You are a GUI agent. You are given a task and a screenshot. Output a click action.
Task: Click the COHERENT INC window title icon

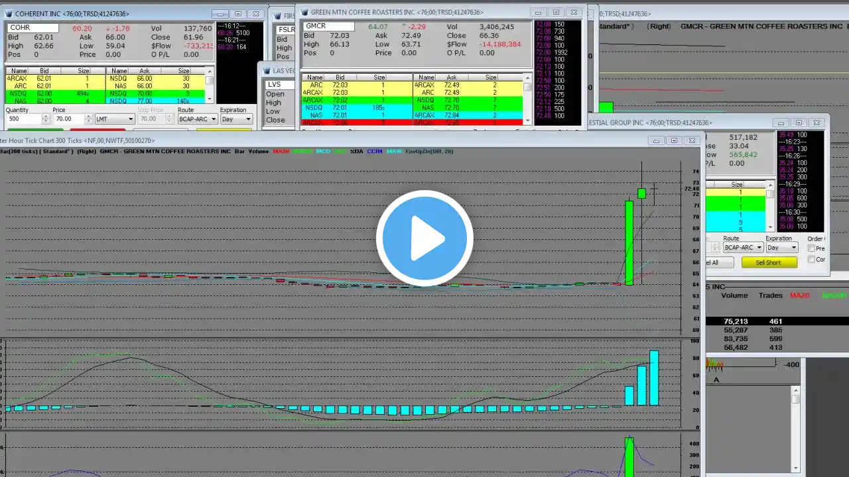(x=8, y=13)
